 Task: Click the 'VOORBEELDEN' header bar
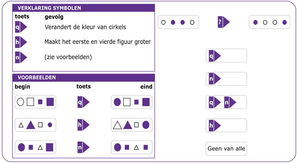pos(84,78)
